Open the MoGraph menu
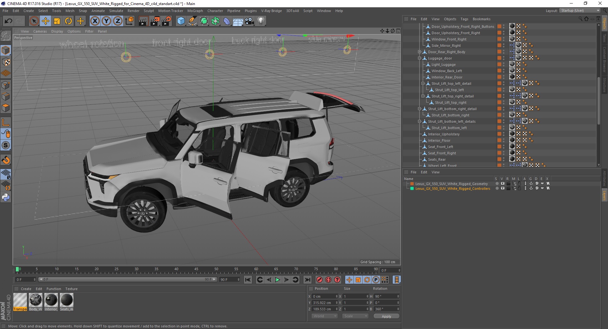608x329 pixels. (x=195, y=11)
